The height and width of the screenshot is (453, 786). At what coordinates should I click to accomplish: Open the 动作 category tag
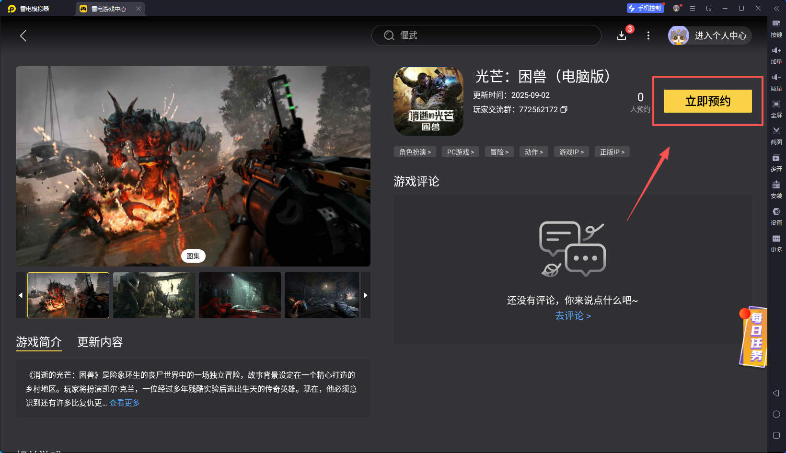[534, 152]
